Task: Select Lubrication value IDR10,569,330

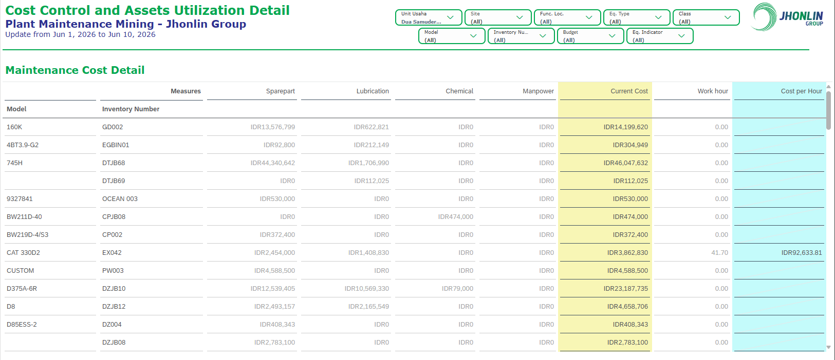Action: (367, 289)
